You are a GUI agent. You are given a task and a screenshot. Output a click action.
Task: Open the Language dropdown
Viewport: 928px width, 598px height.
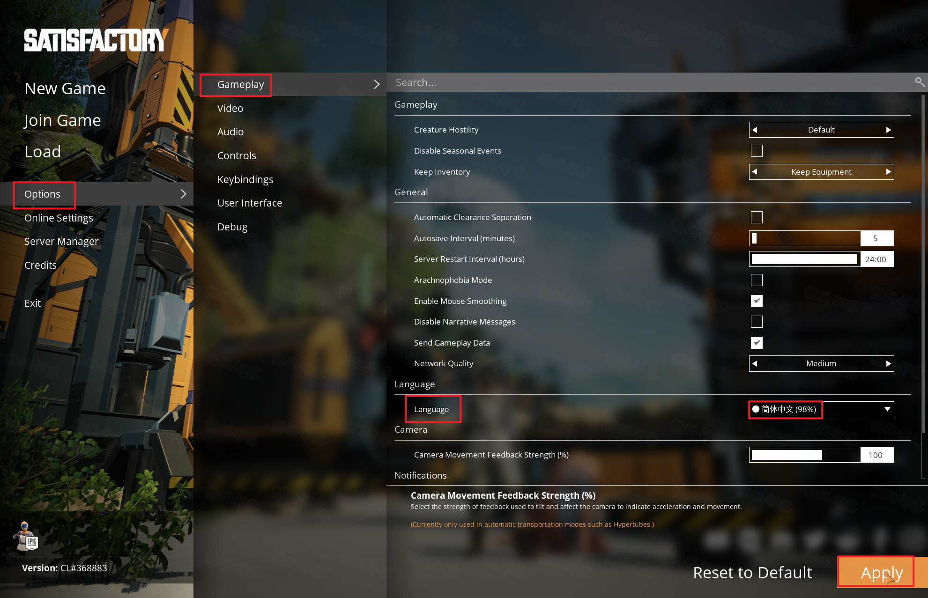click(821, 409)
